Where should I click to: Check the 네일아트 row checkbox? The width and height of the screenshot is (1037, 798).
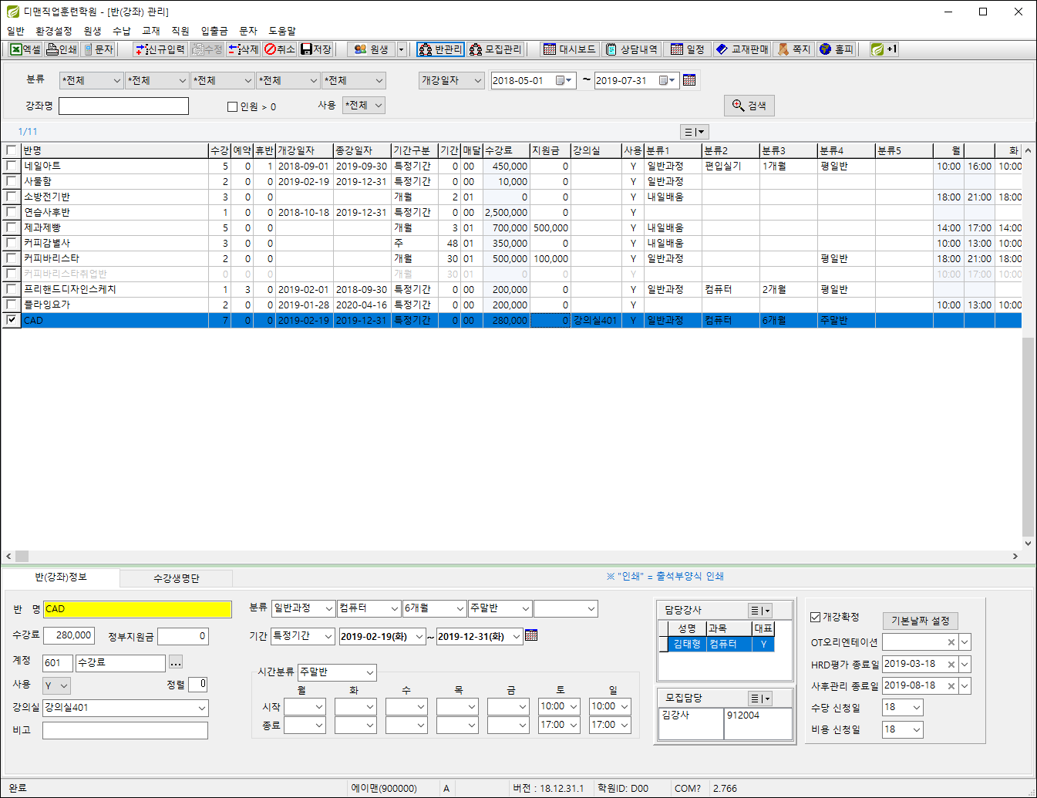(x=11, y=166)
